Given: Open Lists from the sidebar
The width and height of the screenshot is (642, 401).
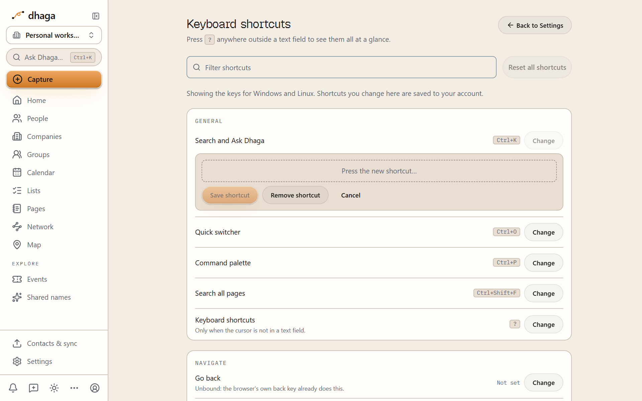Looking at the screenshot, I should pyautogui.click(x=54, y=190).
